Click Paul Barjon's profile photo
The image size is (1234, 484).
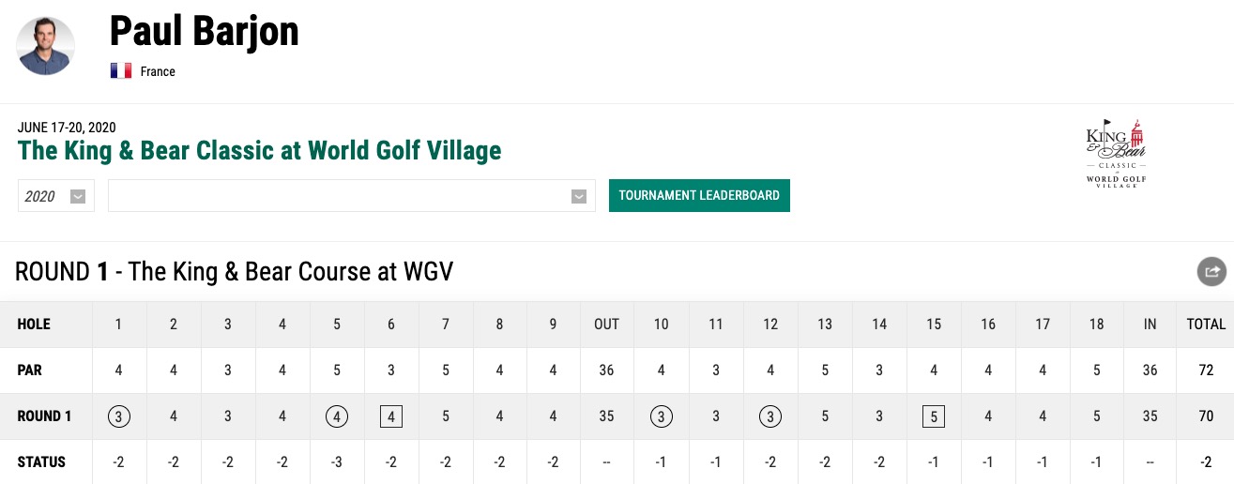pyautogui.click(x=46, y=46)
